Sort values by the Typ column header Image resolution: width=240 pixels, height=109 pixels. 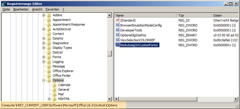(x=194, y=15)
